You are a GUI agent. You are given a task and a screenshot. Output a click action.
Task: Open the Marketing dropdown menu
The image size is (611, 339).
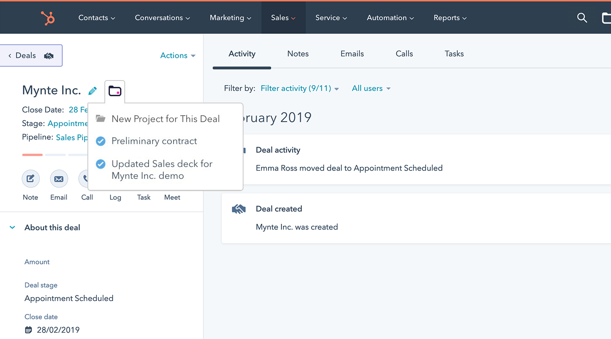click(x=230, y=18)
